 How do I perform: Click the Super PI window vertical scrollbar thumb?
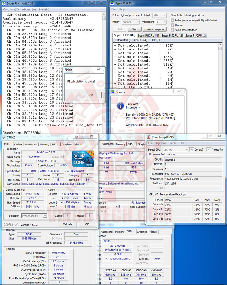(x=104, y=18)
